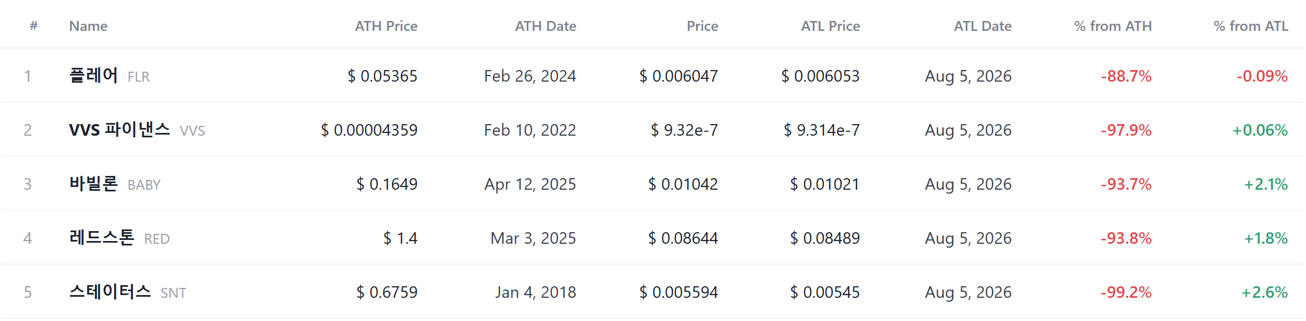
Task: Sort table by ATH Date header
Action: point(545,26)
